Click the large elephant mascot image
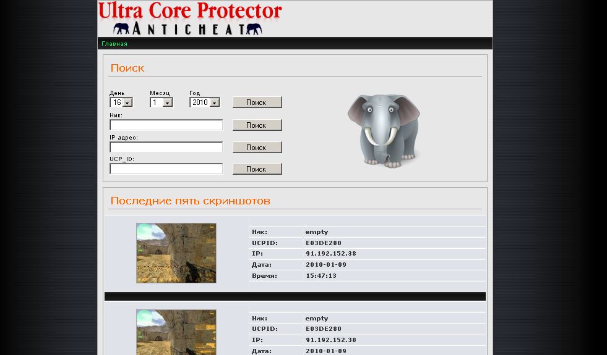 384,130
